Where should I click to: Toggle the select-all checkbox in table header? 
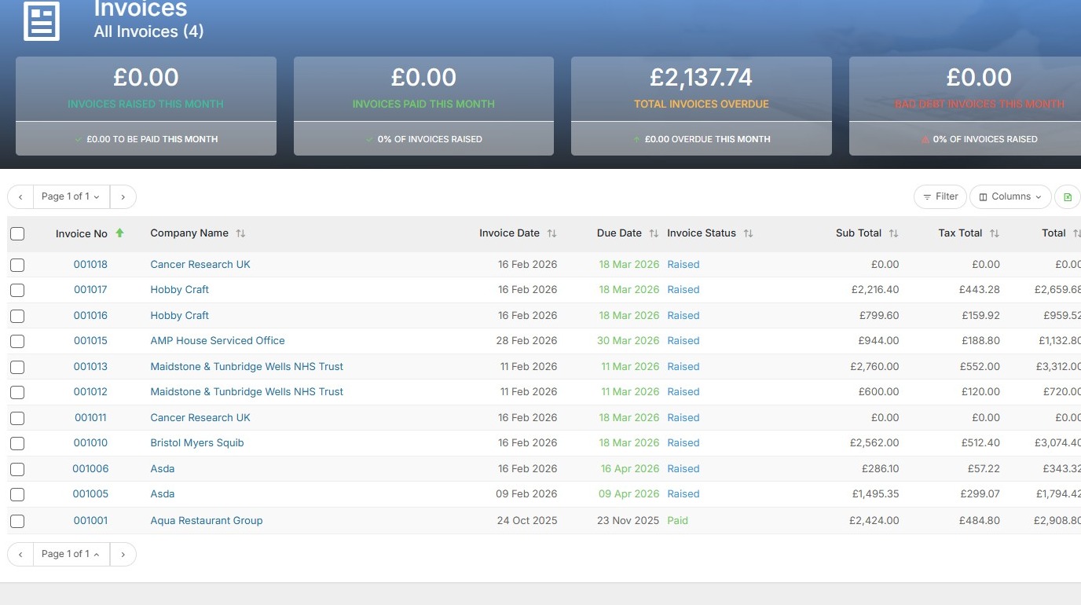[17, 233]
